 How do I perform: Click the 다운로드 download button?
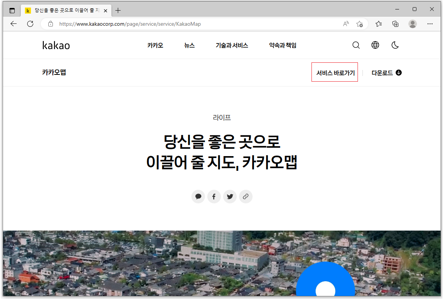tap(387, 73)
